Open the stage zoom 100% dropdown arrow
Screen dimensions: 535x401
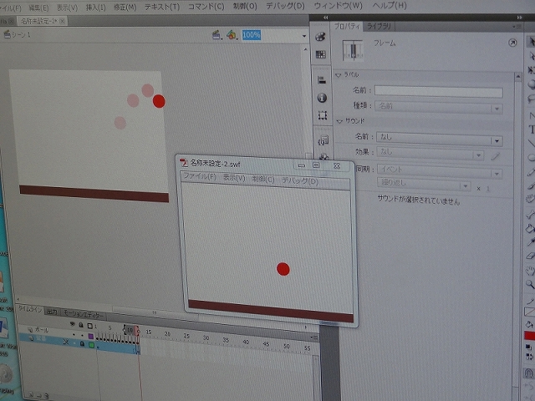click(304, 36)
